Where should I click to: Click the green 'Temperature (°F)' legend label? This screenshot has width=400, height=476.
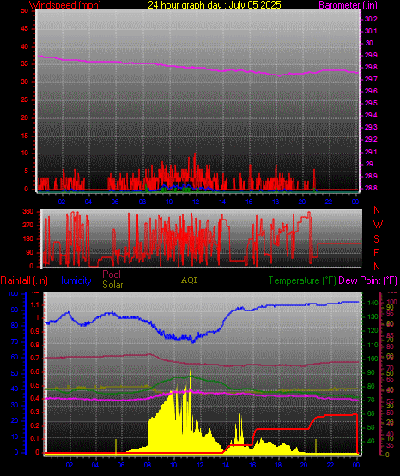302,280
